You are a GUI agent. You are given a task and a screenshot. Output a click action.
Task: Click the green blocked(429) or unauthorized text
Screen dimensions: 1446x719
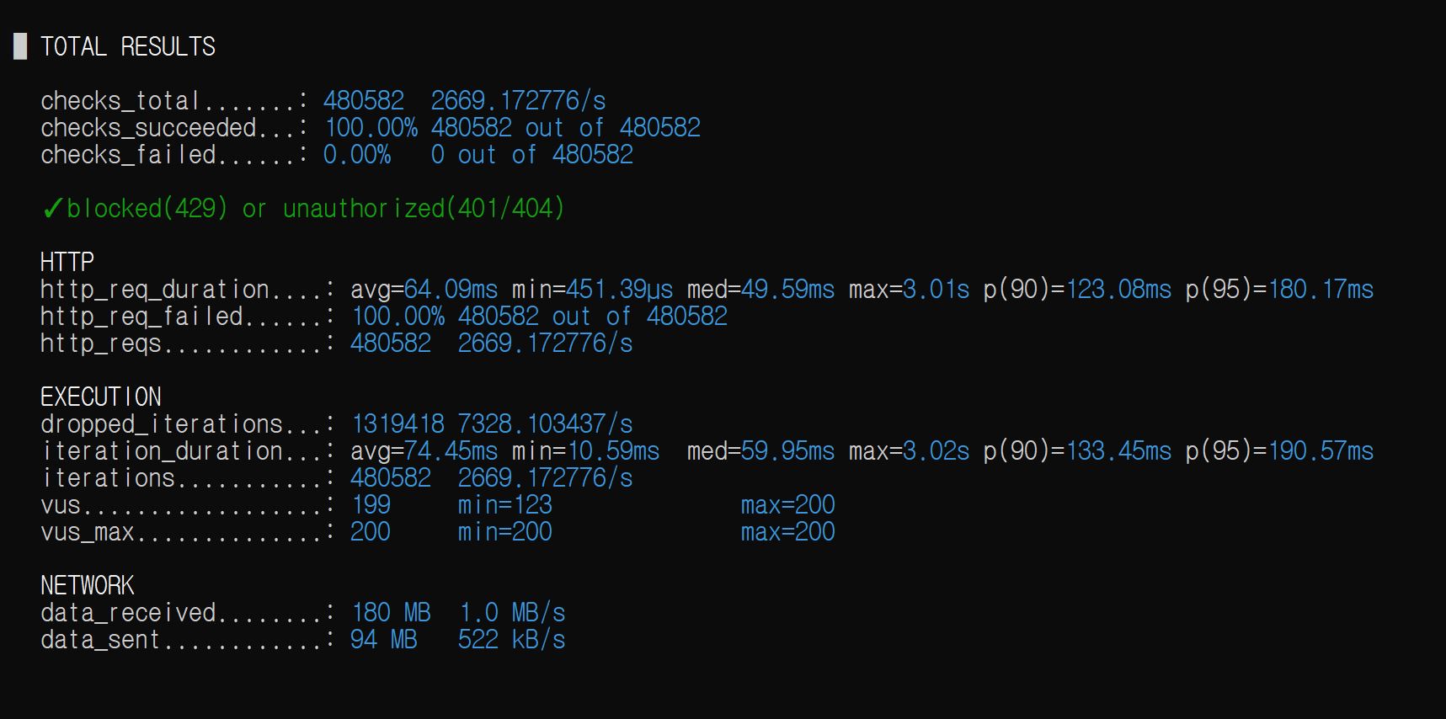pos(316,209)
